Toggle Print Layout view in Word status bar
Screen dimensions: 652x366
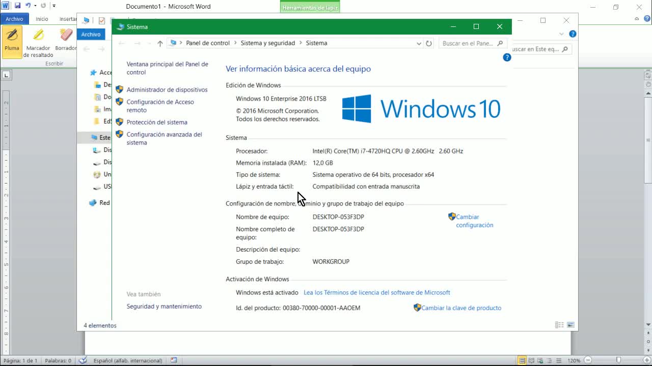click(522, 360)
